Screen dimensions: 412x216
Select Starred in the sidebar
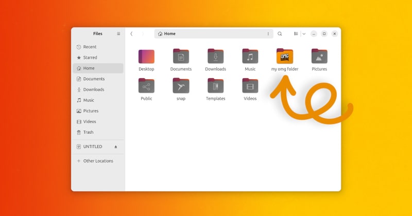(90, 58)
